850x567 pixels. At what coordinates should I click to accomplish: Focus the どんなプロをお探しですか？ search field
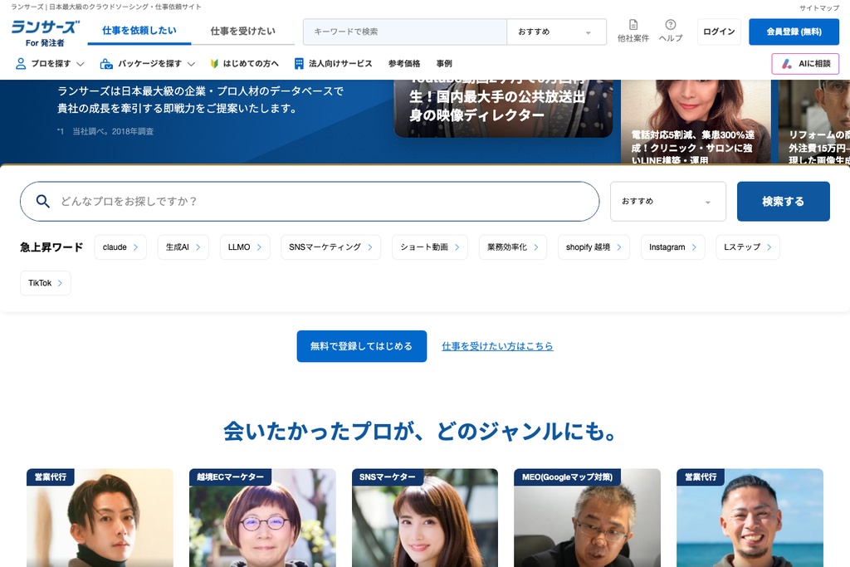[x=310, y=201]
